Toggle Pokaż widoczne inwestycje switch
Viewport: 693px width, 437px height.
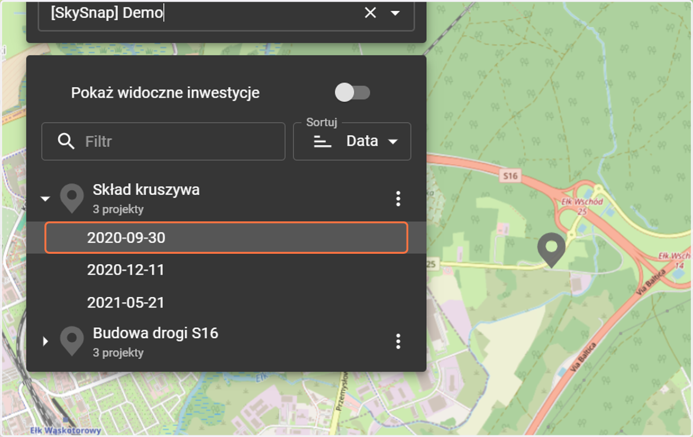pyautogui.click(x=352, y=92)
